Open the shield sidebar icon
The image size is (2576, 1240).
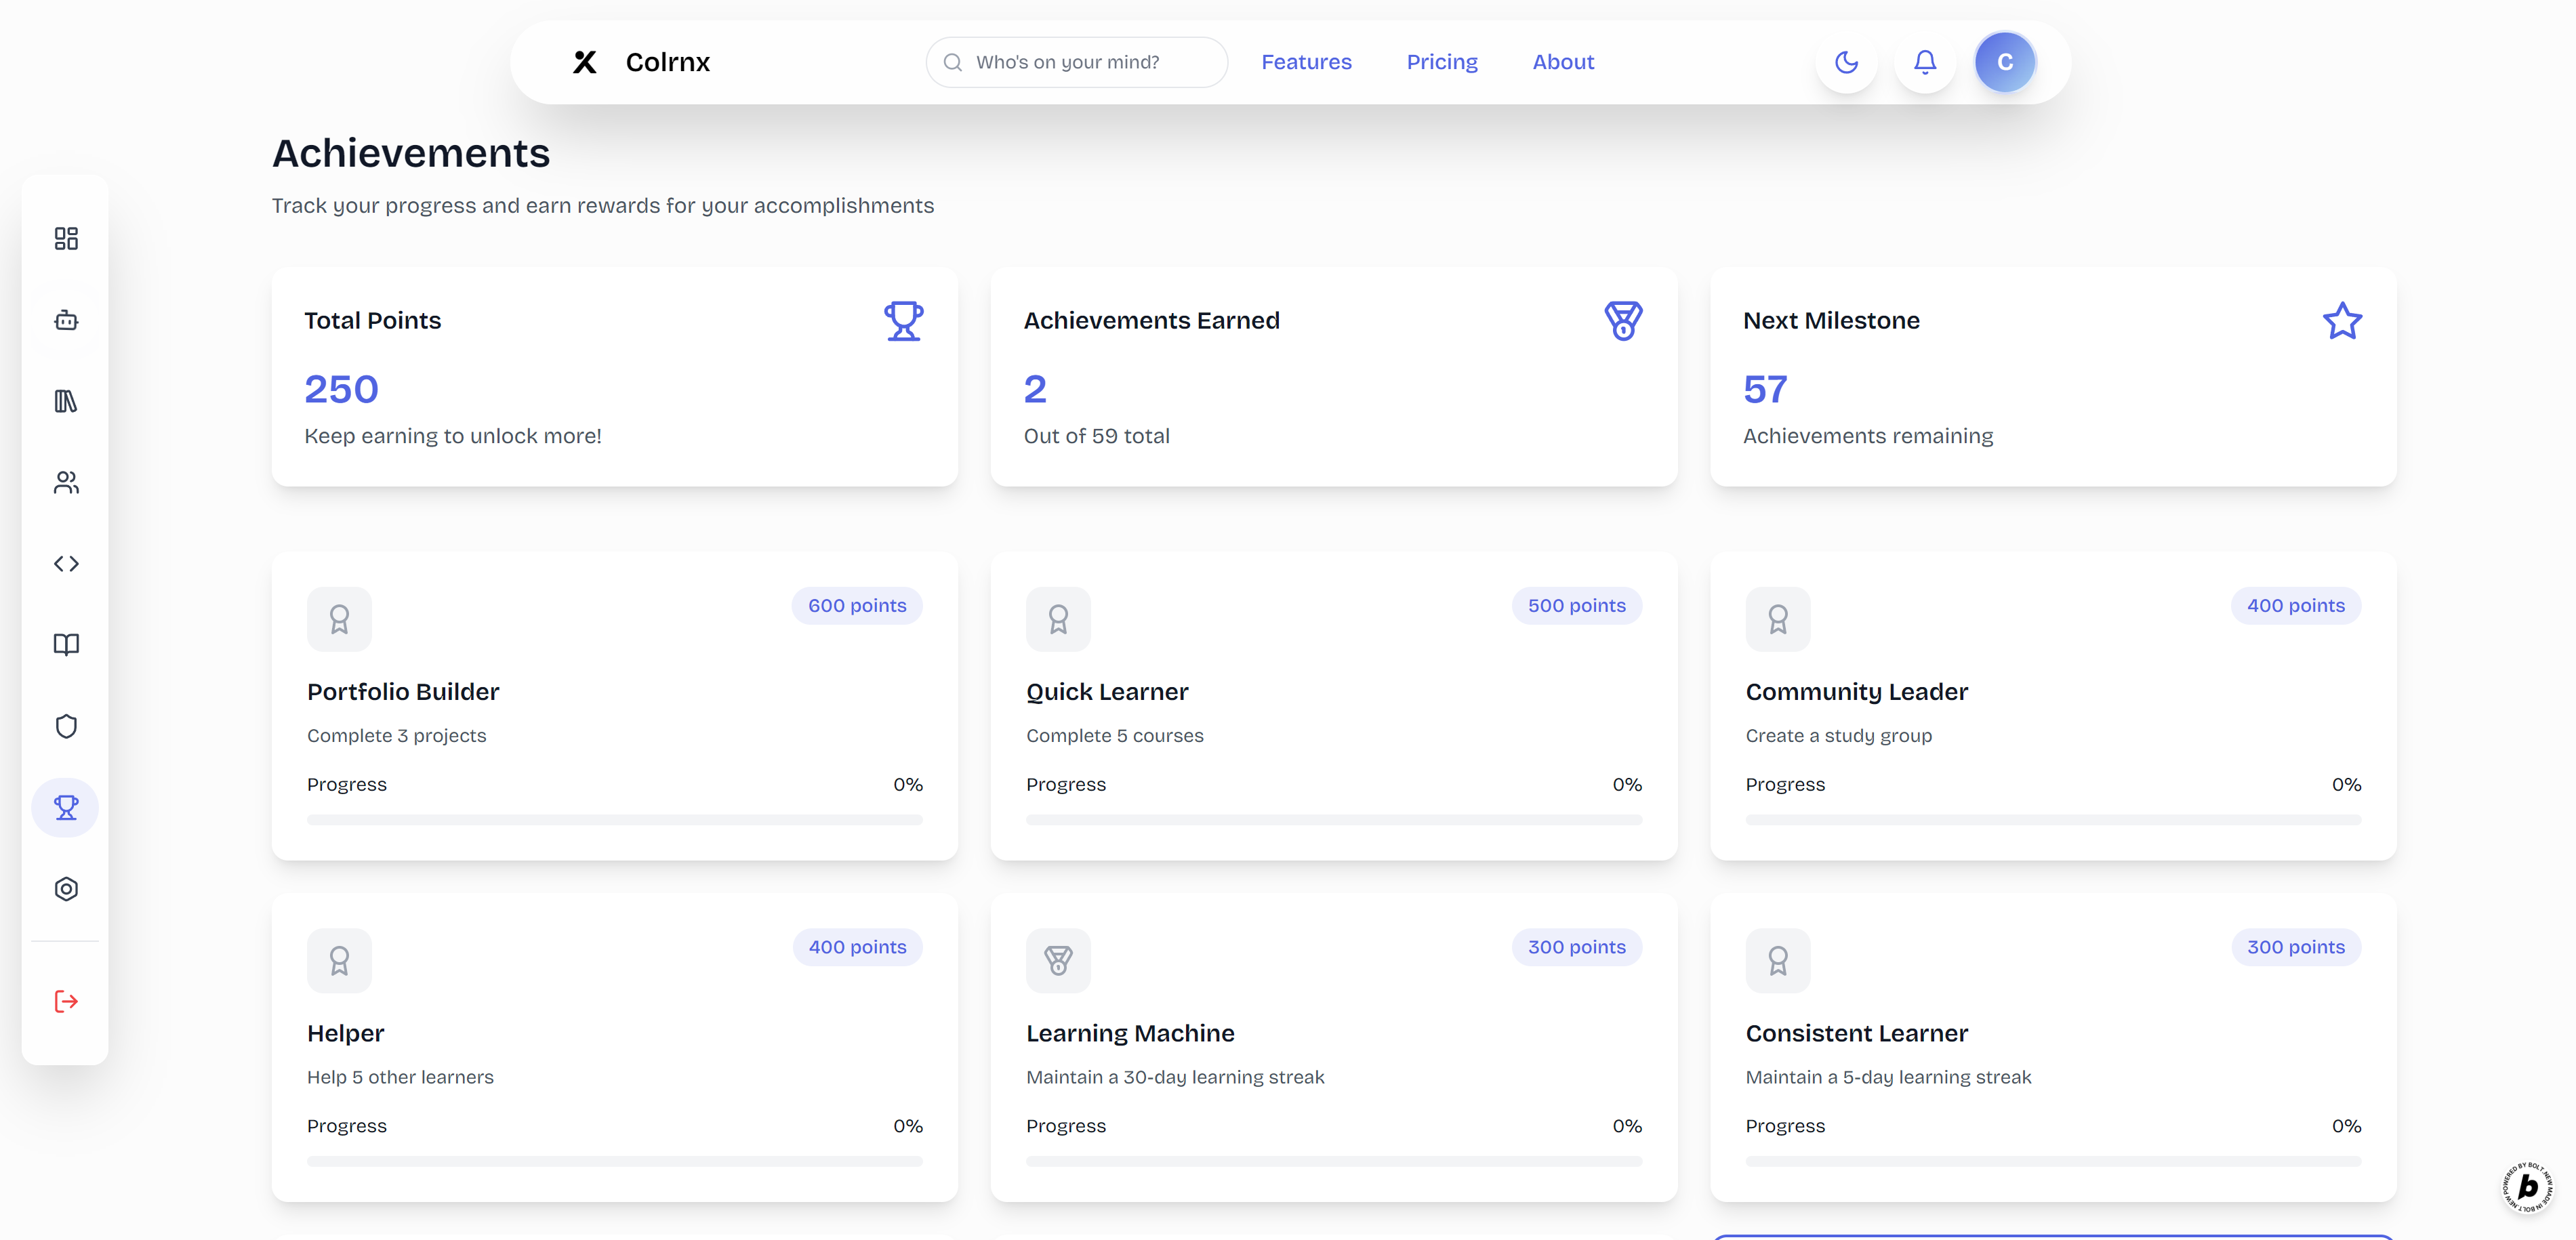click(x=66, y=727)
